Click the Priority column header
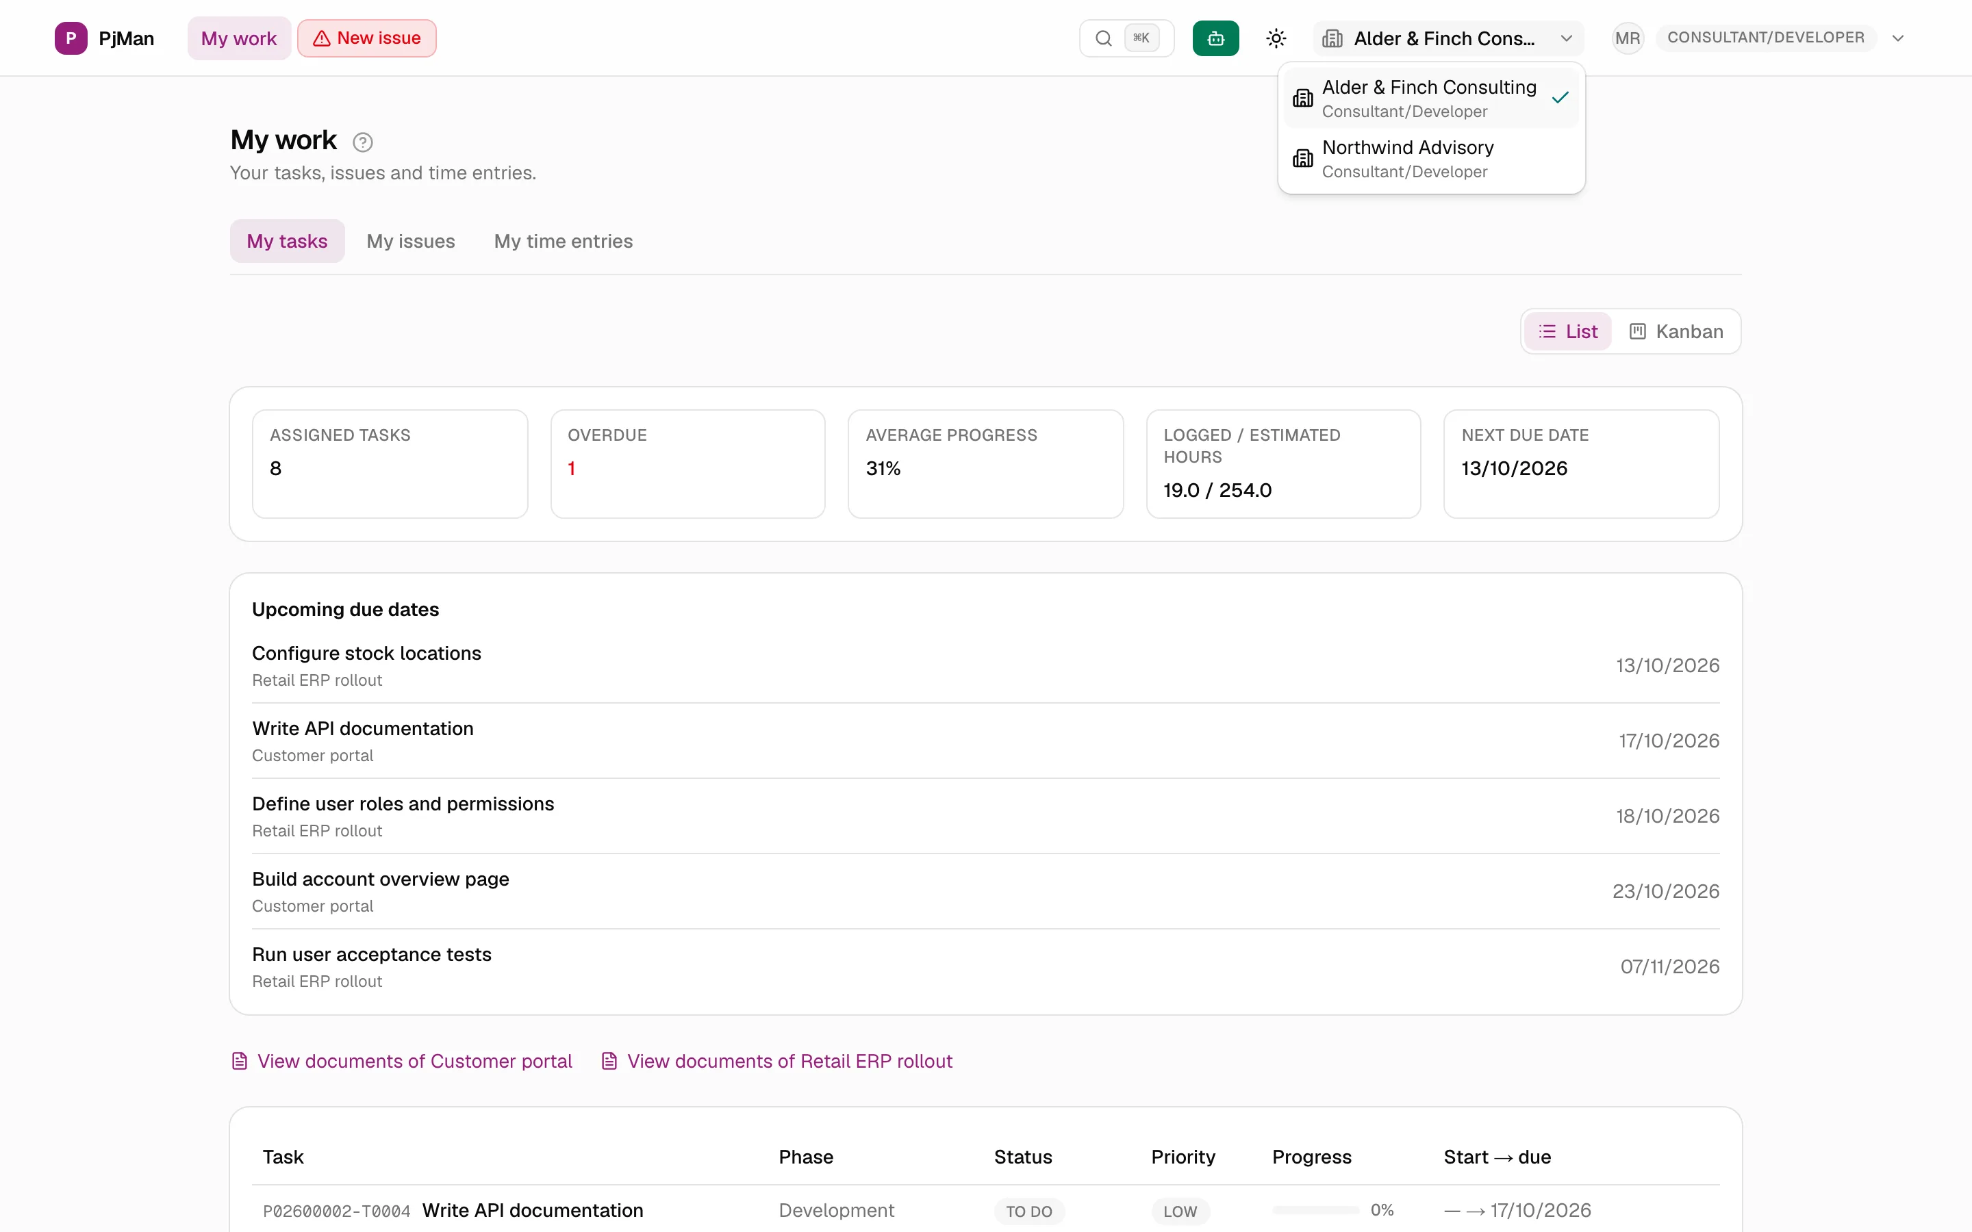The height and width of the screenshot is (1232, 1972). click(1183, 1157)
